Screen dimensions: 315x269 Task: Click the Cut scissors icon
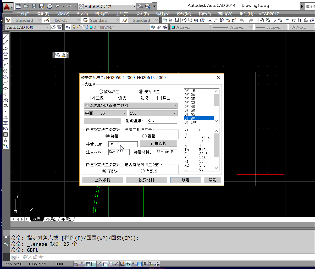point(210,20)
